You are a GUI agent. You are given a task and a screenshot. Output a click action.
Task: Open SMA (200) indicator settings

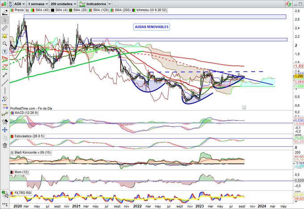[x=122, y=10]
